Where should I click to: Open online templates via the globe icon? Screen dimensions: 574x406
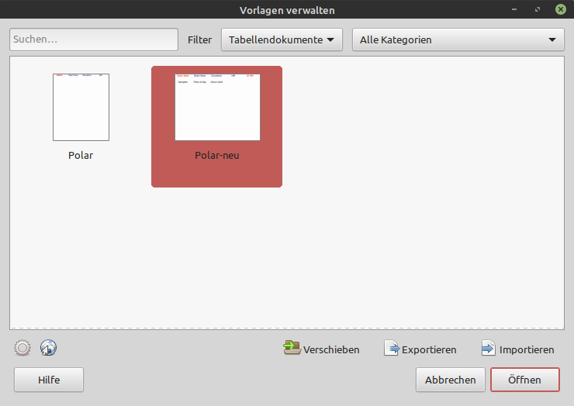[x=48, y=348]
